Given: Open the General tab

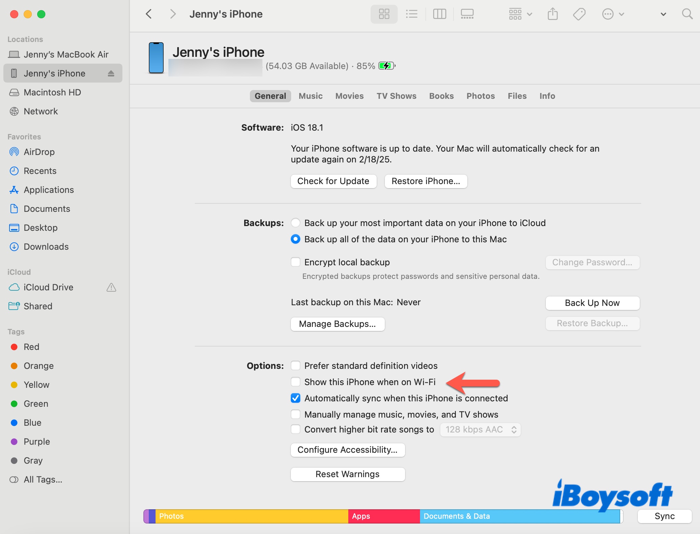Looking at the screenshot, I should point(270,96).
